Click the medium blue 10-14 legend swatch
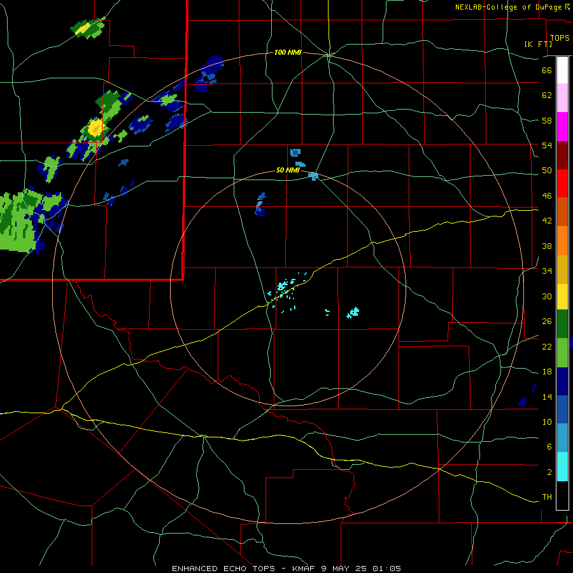The height and width of the screenshot is (573, 573). pyautogui.click(x=562, y=409)
